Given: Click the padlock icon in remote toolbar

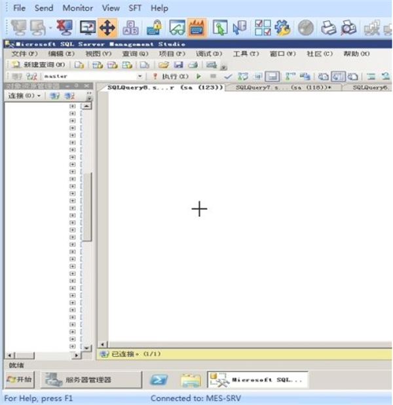Looking at the screenshot, I should tap(154, 28).
